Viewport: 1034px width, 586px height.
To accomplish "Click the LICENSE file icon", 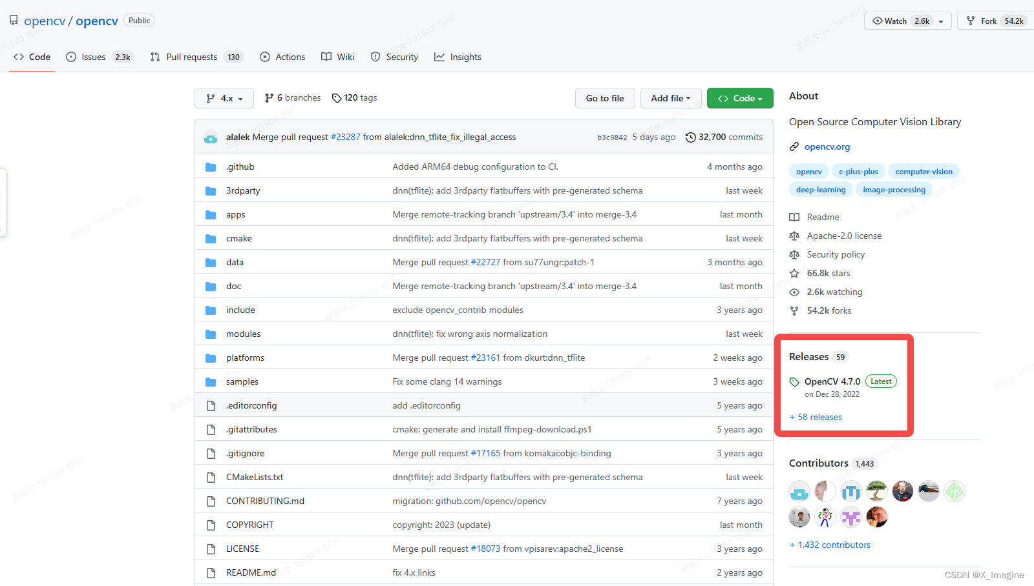I will pyautogui.click(x=211, y=549).
